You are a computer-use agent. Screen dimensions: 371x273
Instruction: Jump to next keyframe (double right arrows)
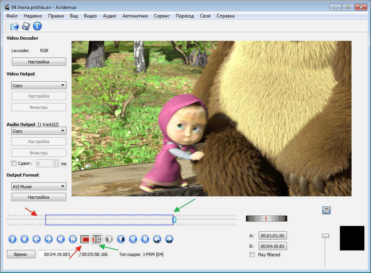point(73,239)
